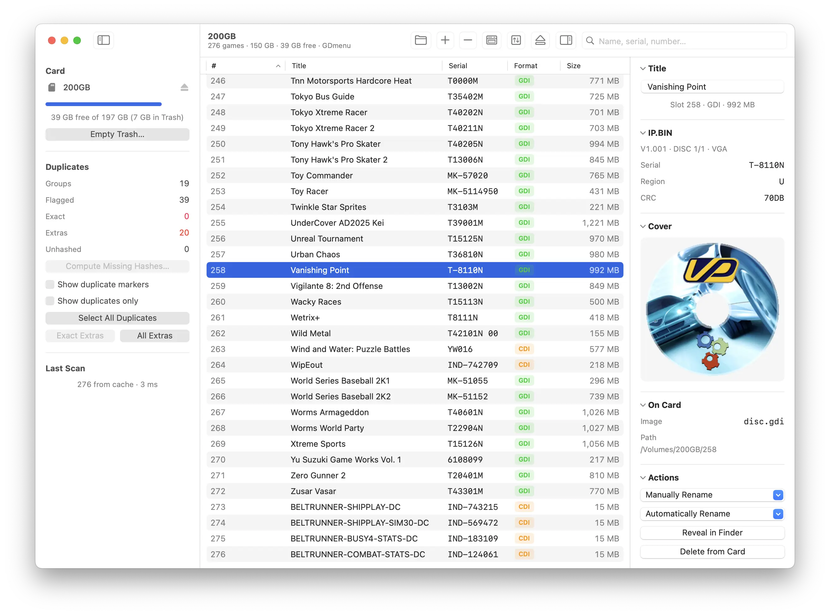The image size is (830, 615).
Task: Select Worms Armageddon row
Action: point(414,413)
